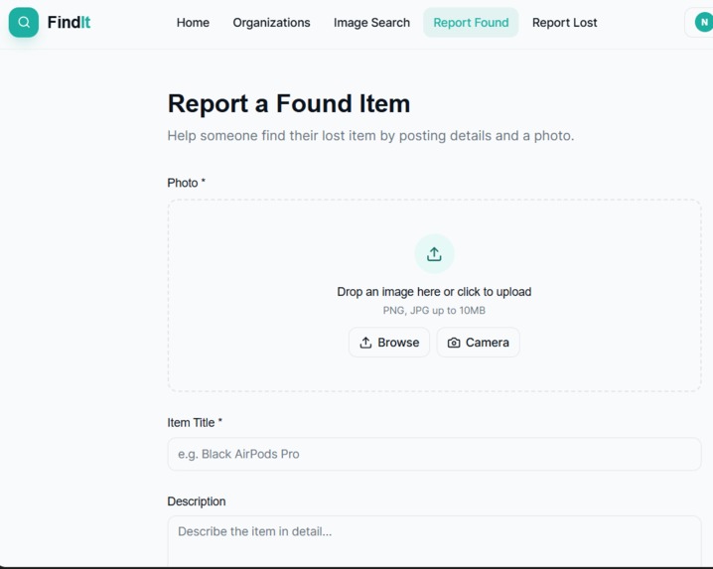
Task: Click the 'Drop an image here or click to upload' text
Action: [x=434, y=292]
